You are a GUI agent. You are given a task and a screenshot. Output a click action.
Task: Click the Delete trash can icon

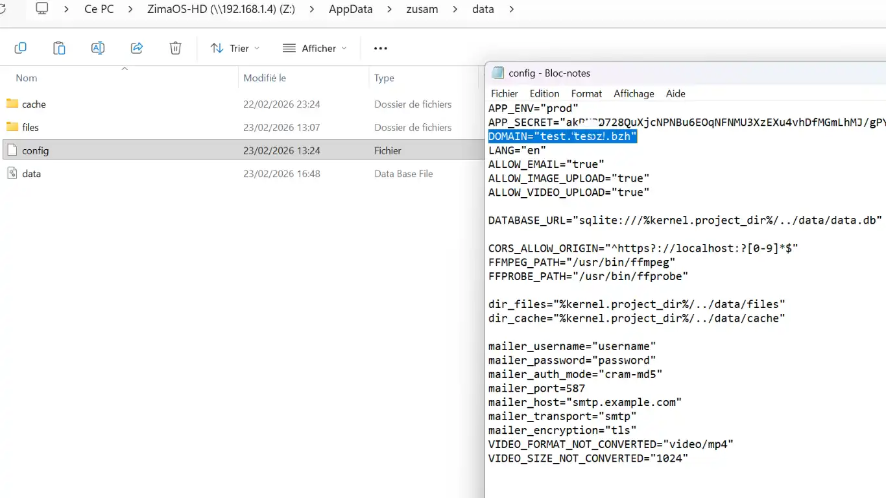175,48
